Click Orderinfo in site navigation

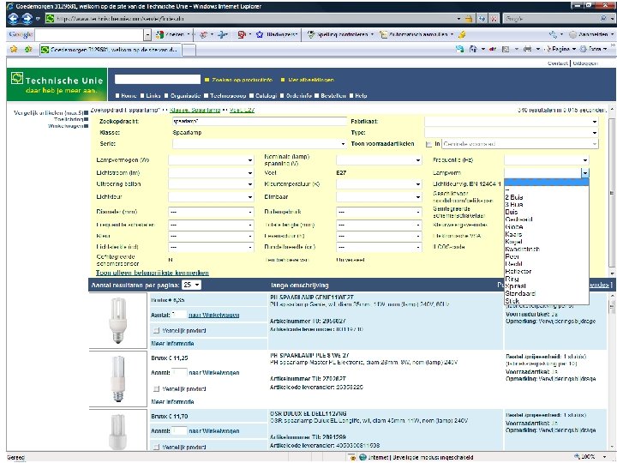pyautogui.click(x=296, y=96)
